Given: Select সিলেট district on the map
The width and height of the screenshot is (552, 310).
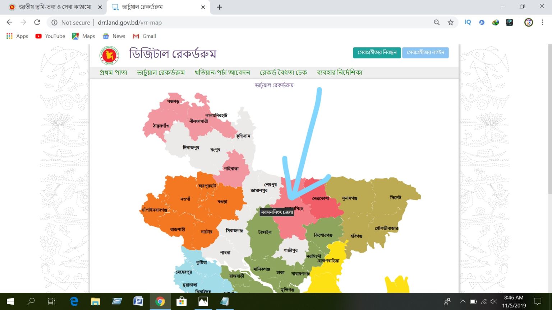Looking at the screenshot, I should (x=395, y=198).
